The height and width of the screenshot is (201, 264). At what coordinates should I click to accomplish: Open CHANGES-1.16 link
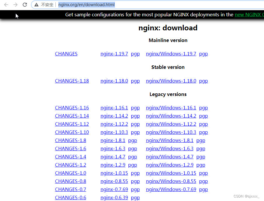pos(72,108)
